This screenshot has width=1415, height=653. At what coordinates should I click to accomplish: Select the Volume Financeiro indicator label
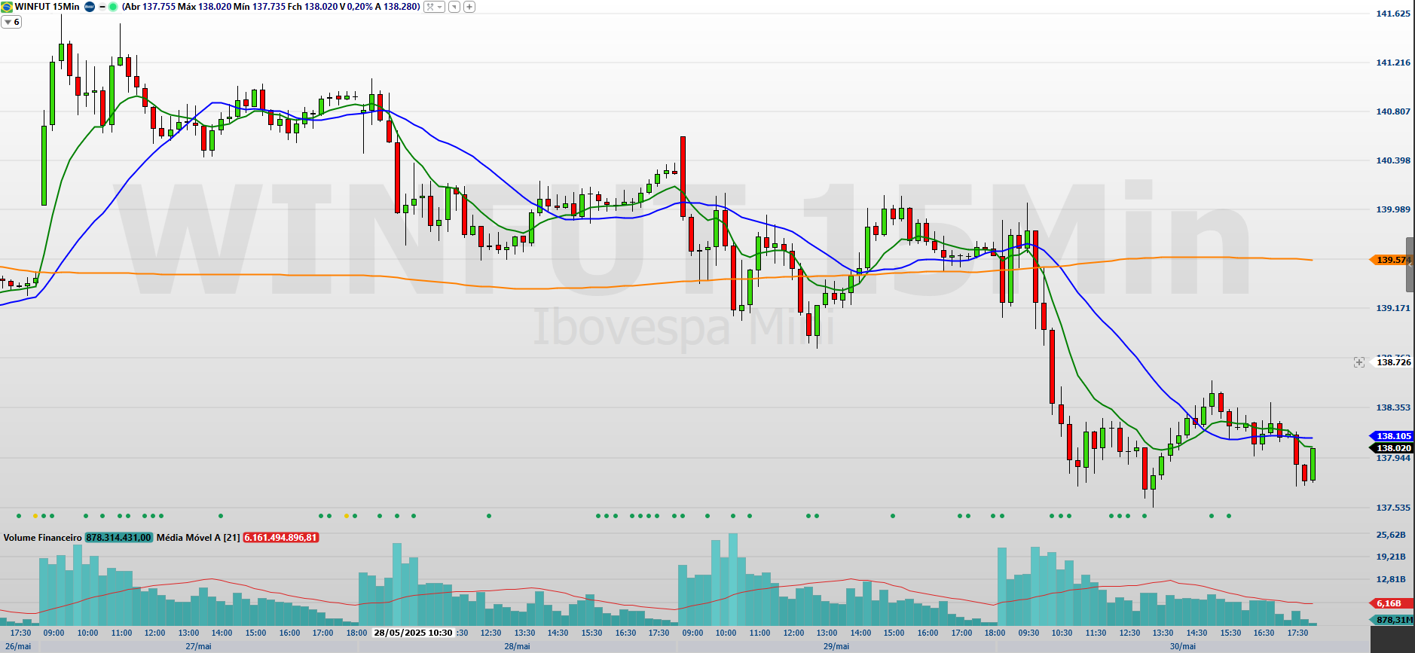(x=42, y=538)
